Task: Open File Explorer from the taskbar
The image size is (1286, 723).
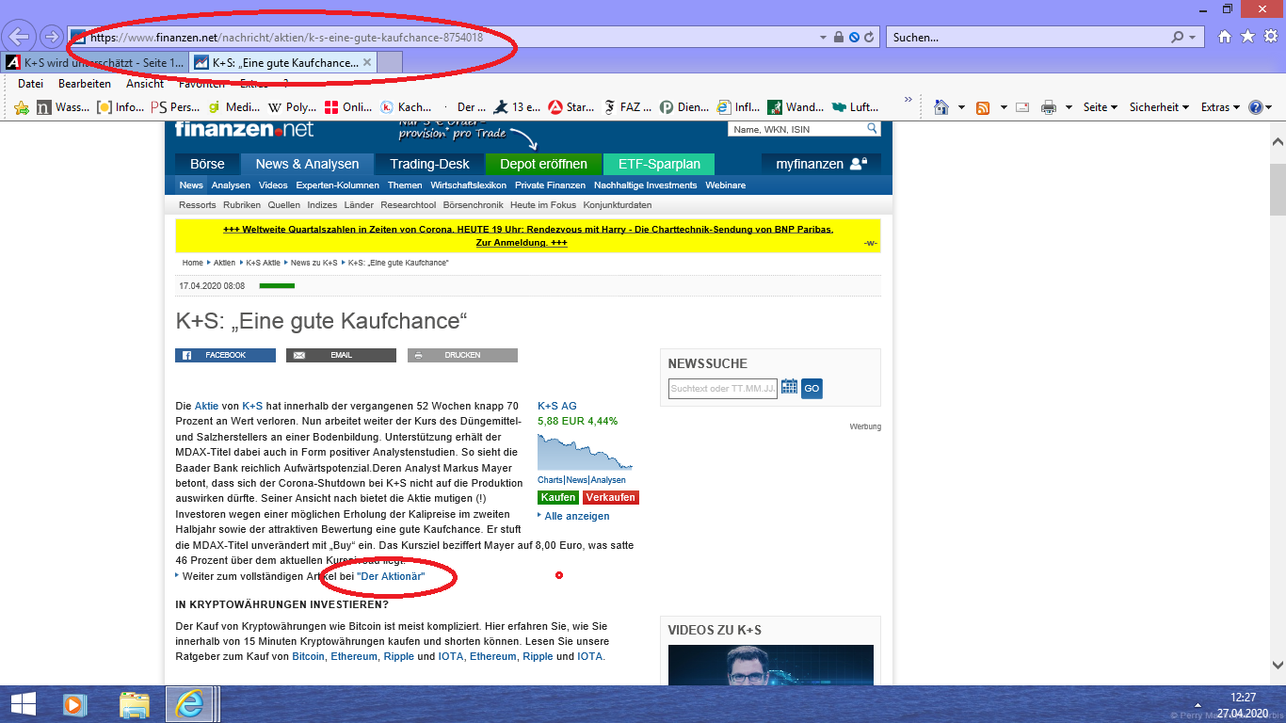Action: pyautogui.click(x=135, y=704)
